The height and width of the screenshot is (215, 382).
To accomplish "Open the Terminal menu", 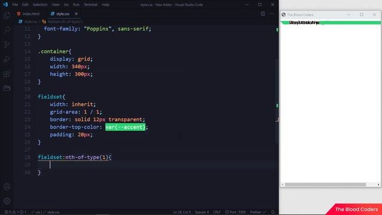I will tap(90, 5).
